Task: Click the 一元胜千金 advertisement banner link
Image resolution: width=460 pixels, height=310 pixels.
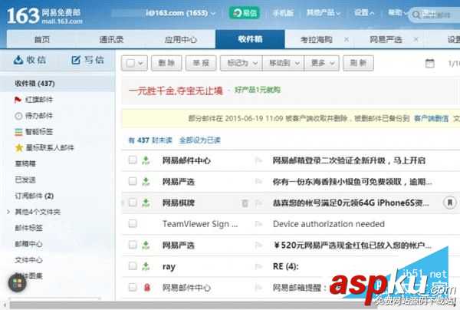Action: point(176,91)
